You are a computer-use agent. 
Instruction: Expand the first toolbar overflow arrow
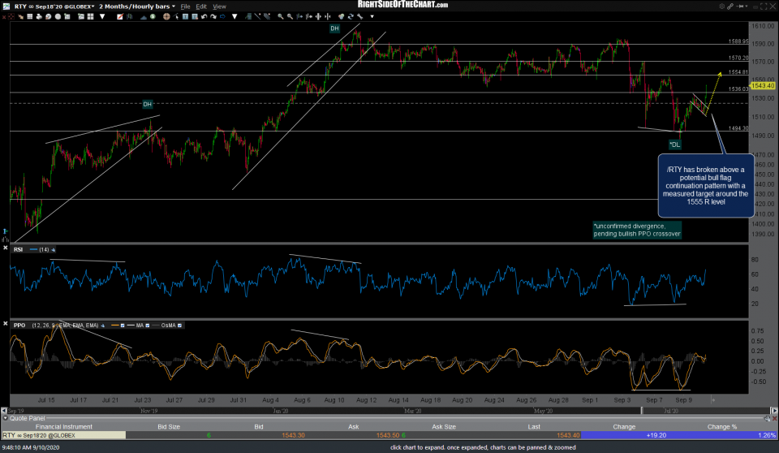click(x=102, y=16)
